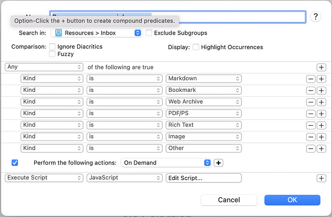Click the 'Perform the following actions:' label
This screenshot has width=332, height=217.
coord(75,163)
